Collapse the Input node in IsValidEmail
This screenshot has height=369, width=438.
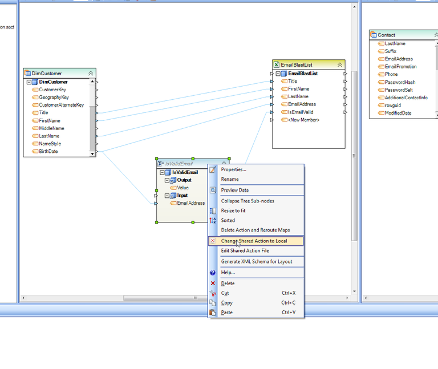point(168,196)
